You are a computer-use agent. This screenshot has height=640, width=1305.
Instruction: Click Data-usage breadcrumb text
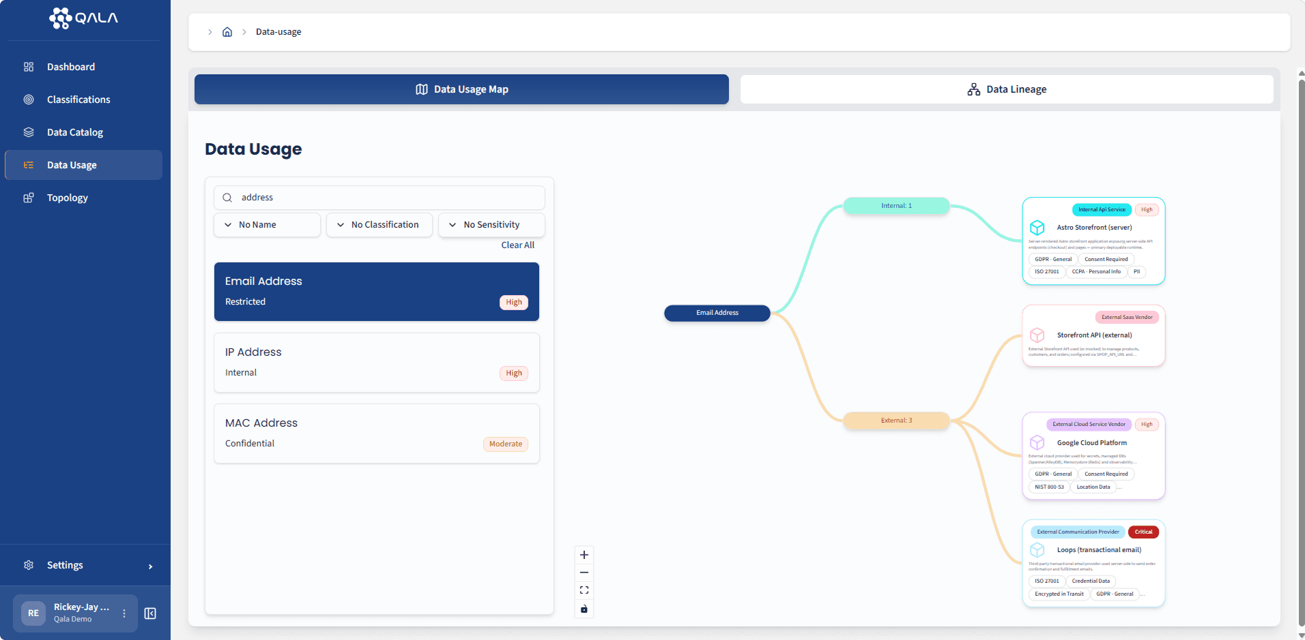click(x=278, y=32)
